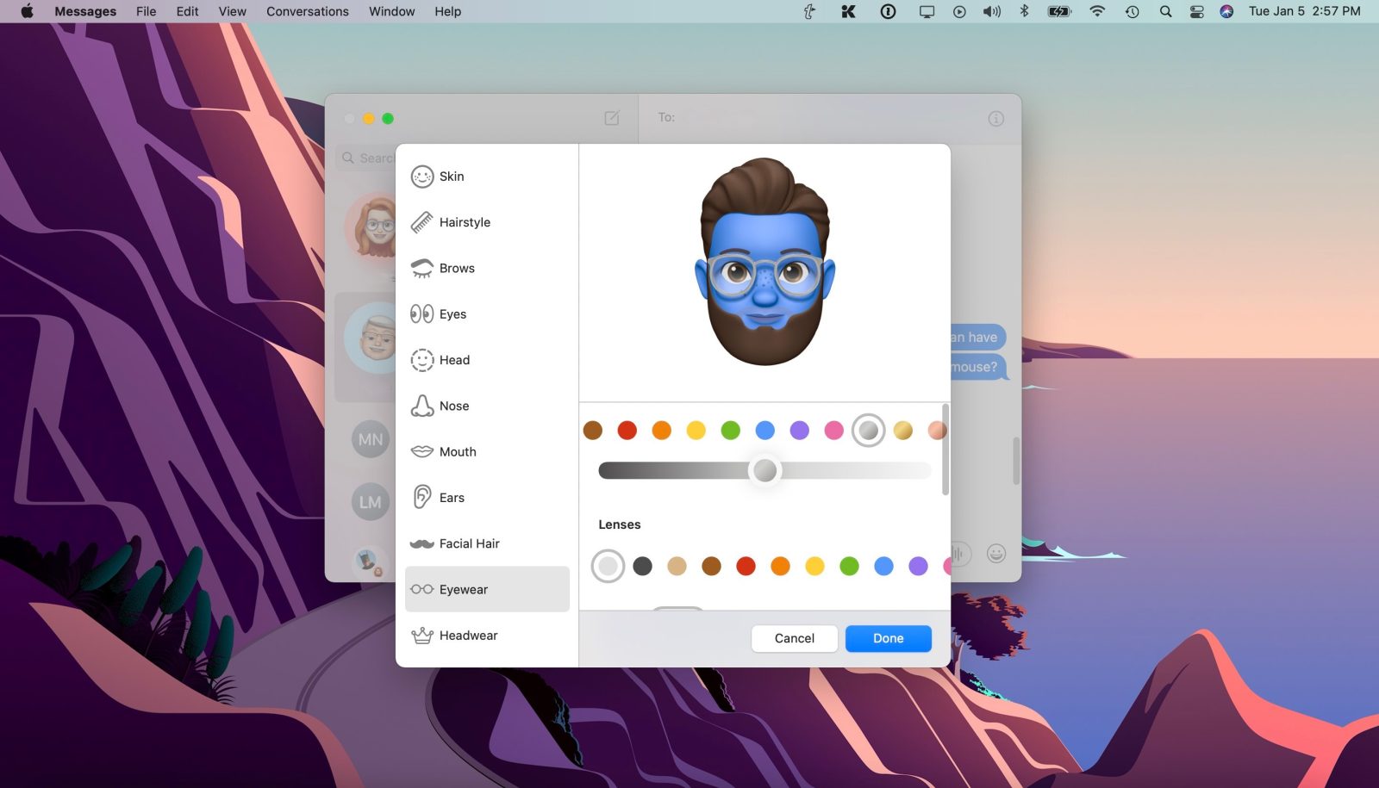Screen dimensions: 1379x788
Task: Select the Eyes category icon
Action: 422,314
